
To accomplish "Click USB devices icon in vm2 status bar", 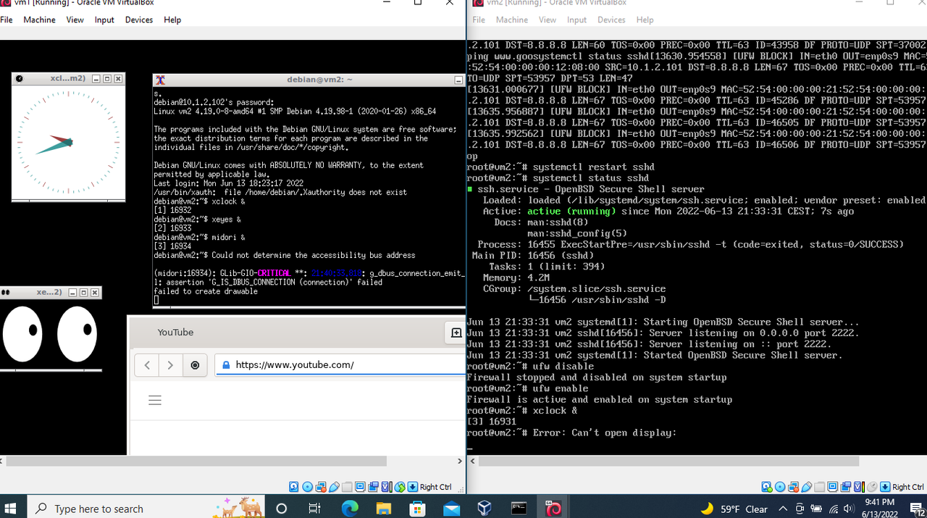I will 807,487.
